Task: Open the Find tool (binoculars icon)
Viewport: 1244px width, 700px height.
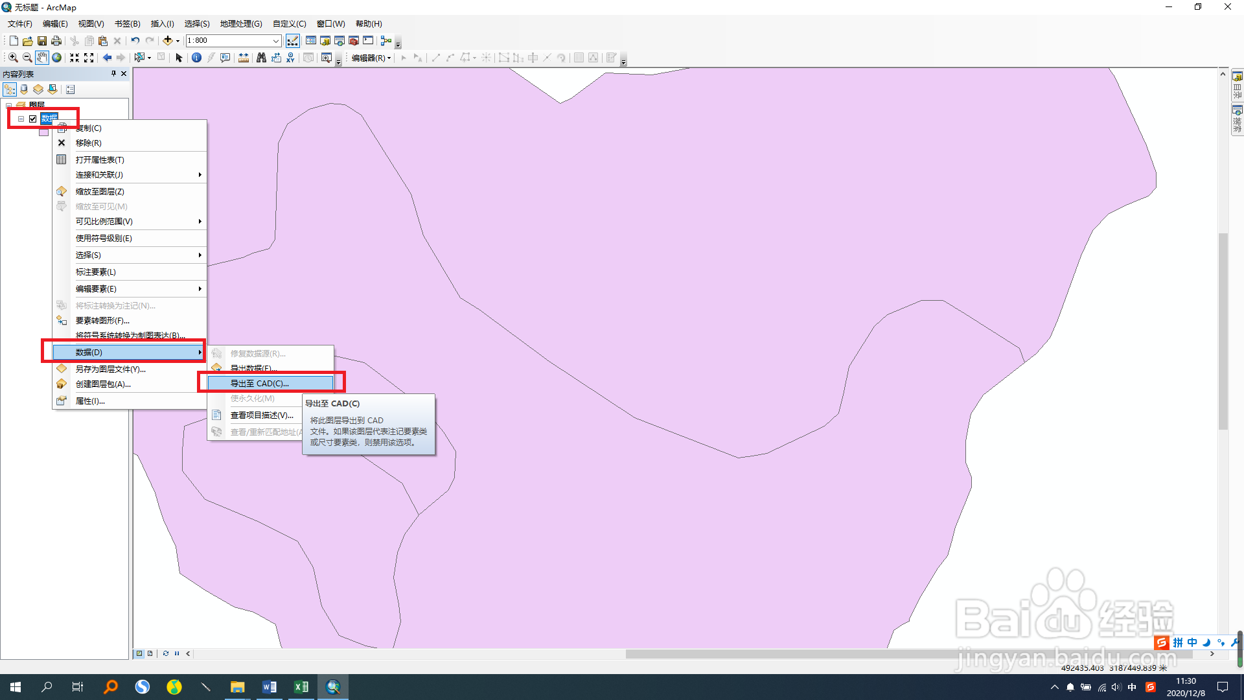Action: coord(262,58)
